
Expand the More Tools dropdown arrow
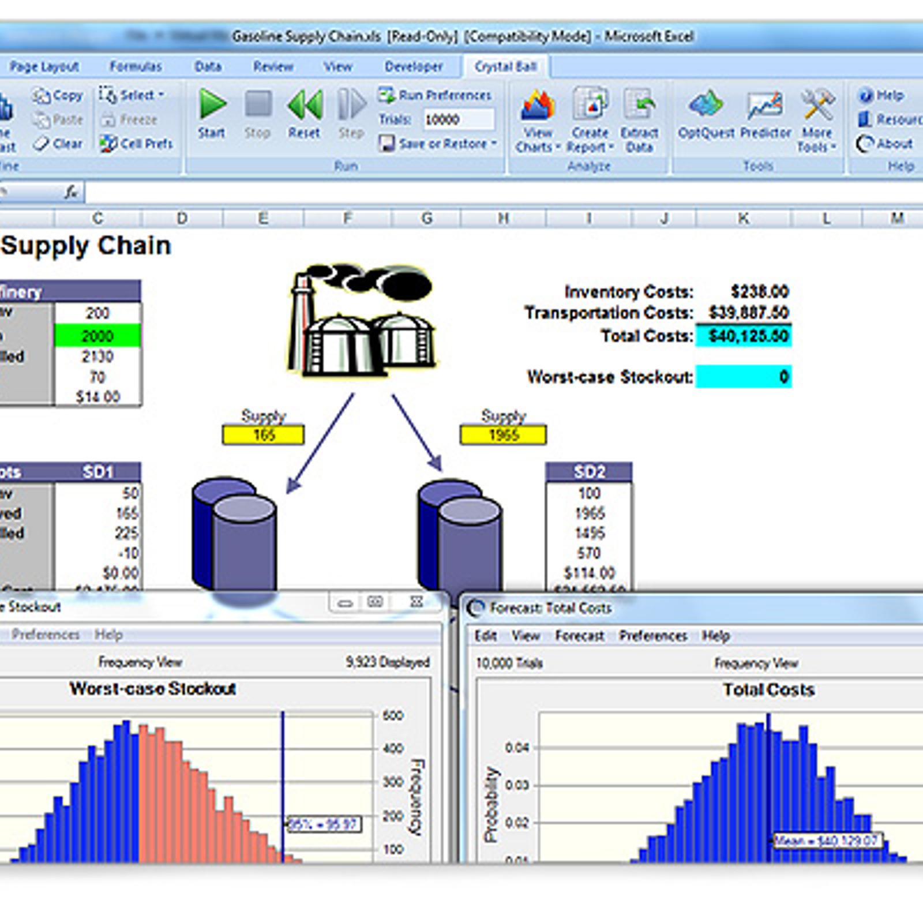click(834, 148)
